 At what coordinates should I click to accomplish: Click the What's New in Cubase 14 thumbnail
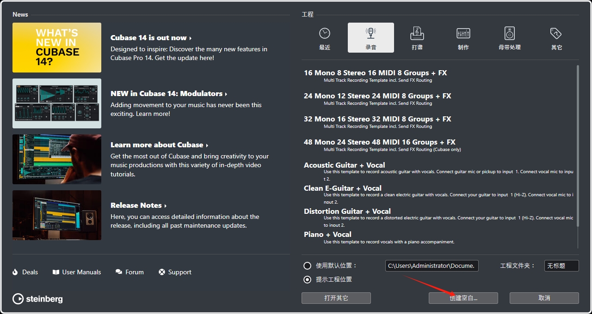pyautogui.click(x=57, y=48)
